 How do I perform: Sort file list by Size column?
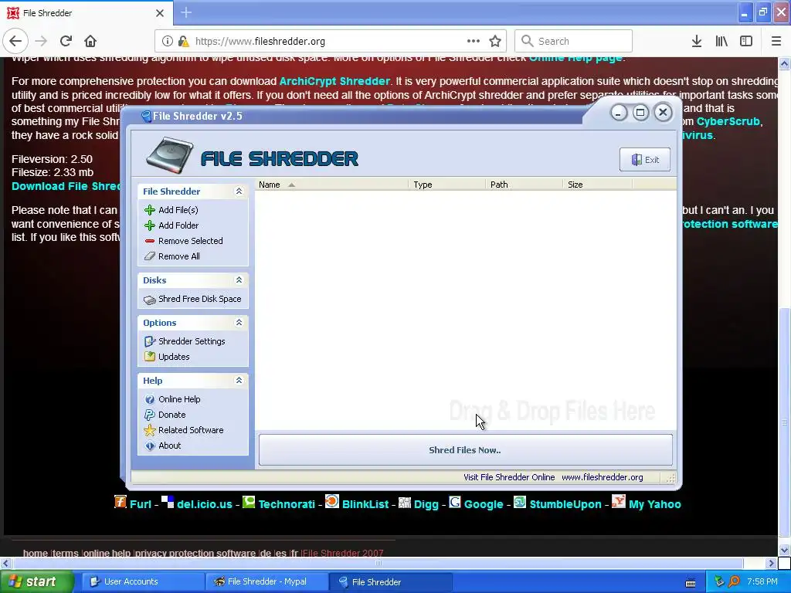(598, 185)
